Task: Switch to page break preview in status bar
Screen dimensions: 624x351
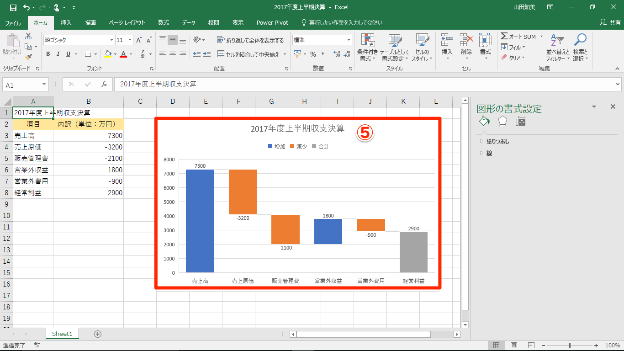Action: (x=531, y=346)
